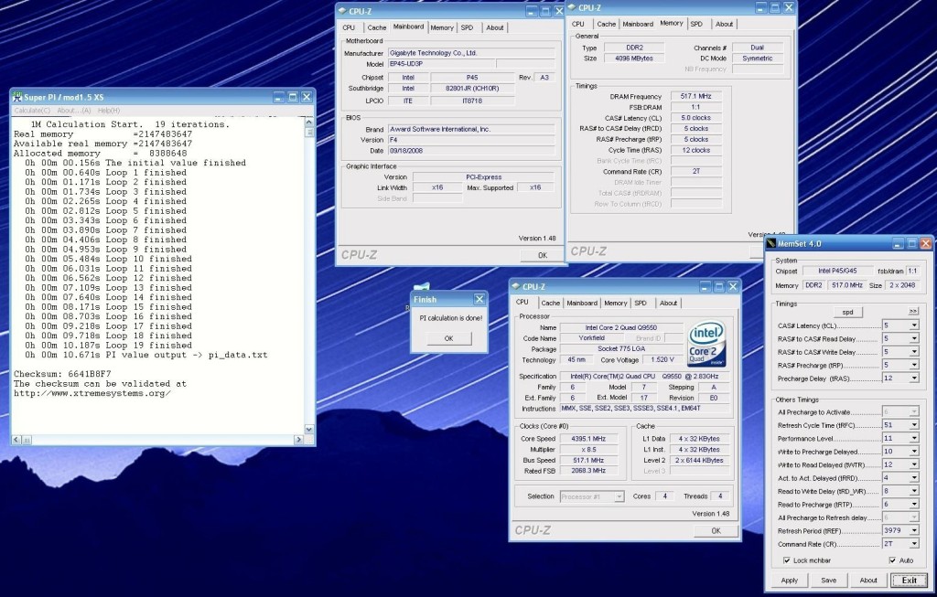Open RAS# to CAS# Read Delay dropdown
The width and height of the screenshot is (937, 597).
pyautogui.click(x=914, y=338)
